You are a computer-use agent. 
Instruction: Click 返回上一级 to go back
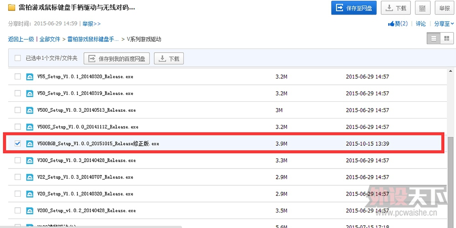tap(21, 40)
